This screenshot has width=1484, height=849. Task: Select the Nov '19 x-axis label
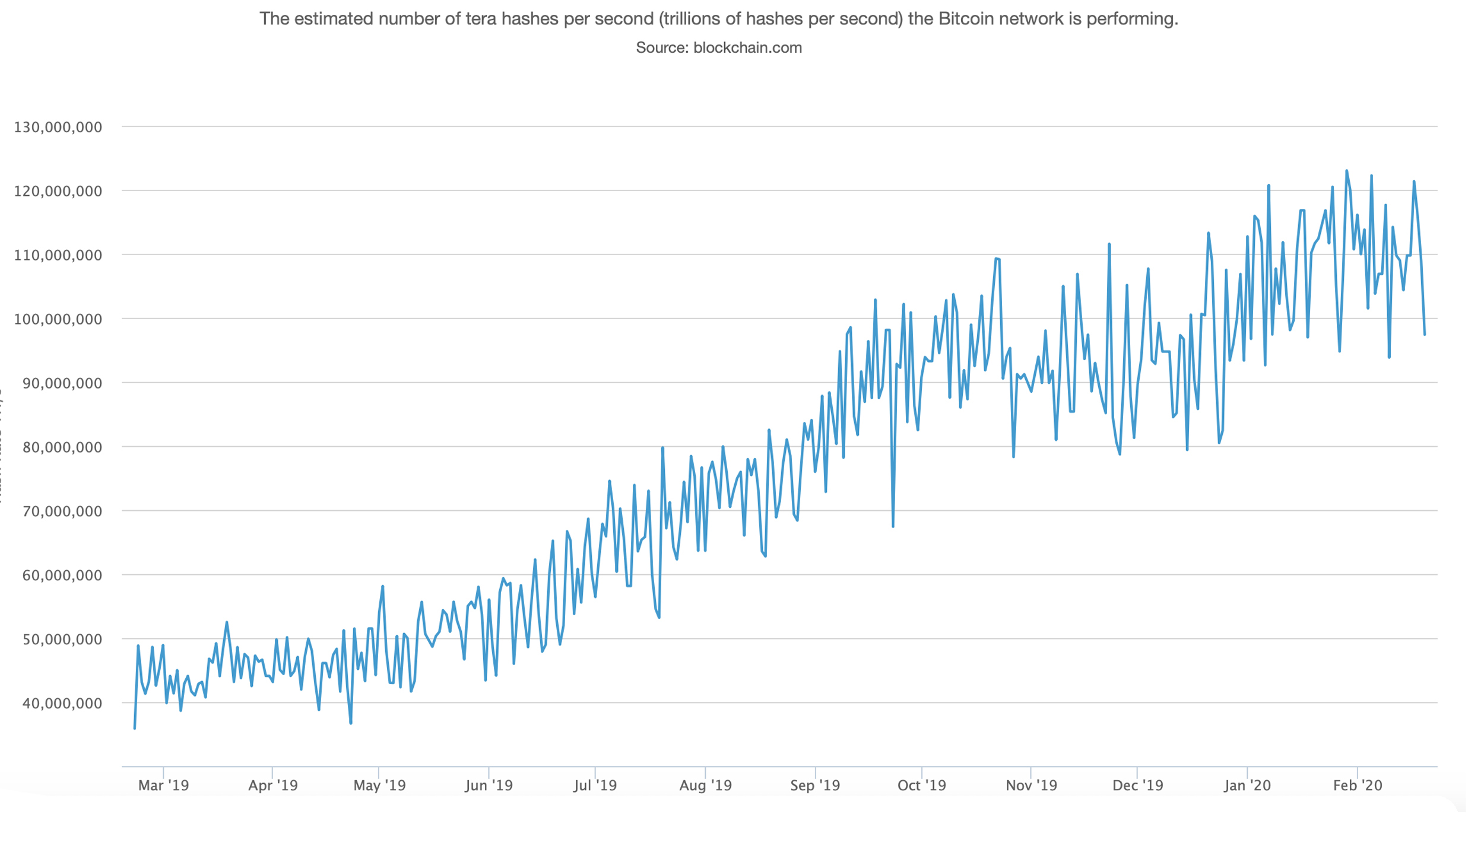click(1031, 786)
